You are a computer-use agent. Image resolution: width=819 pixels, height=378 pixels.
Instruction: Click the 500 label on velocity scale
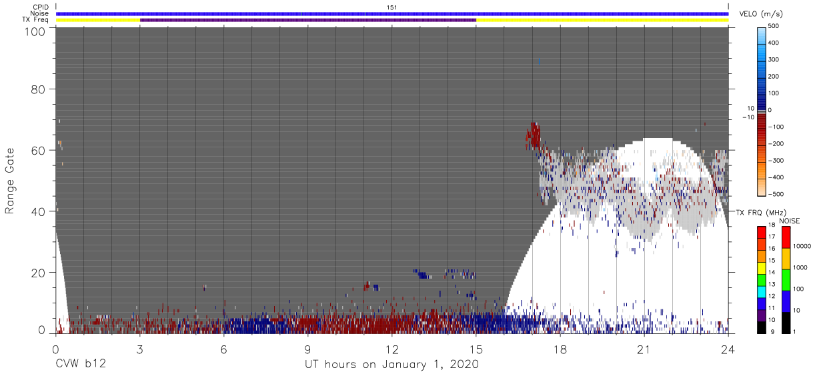tap(775, 26)
